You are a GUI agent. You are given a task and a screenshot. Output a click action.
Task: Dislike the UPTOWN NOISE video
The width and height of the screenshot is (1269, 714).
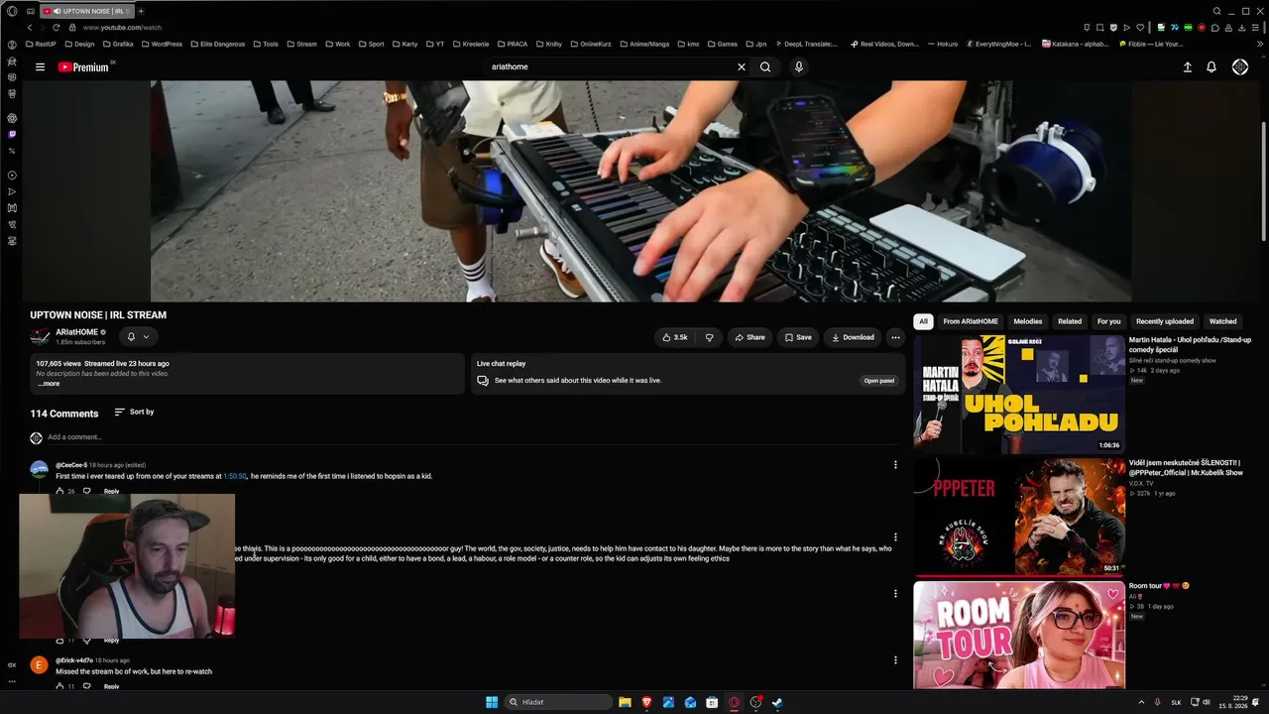709,337
